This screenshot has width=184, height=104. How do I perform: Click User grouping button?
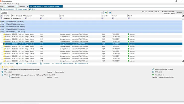[4, 12]
